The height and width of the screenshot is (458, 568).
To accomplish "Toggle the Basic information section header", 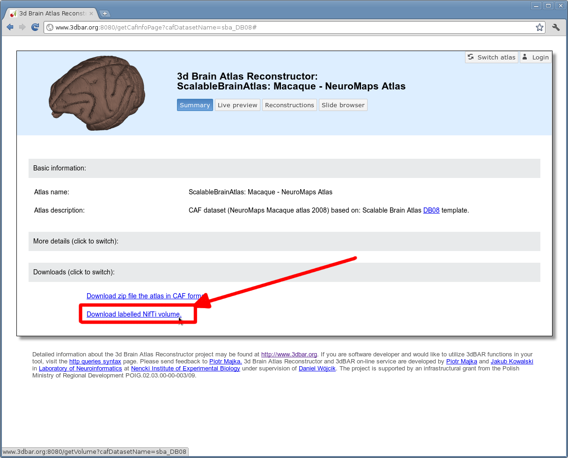I will coord(59,168).
